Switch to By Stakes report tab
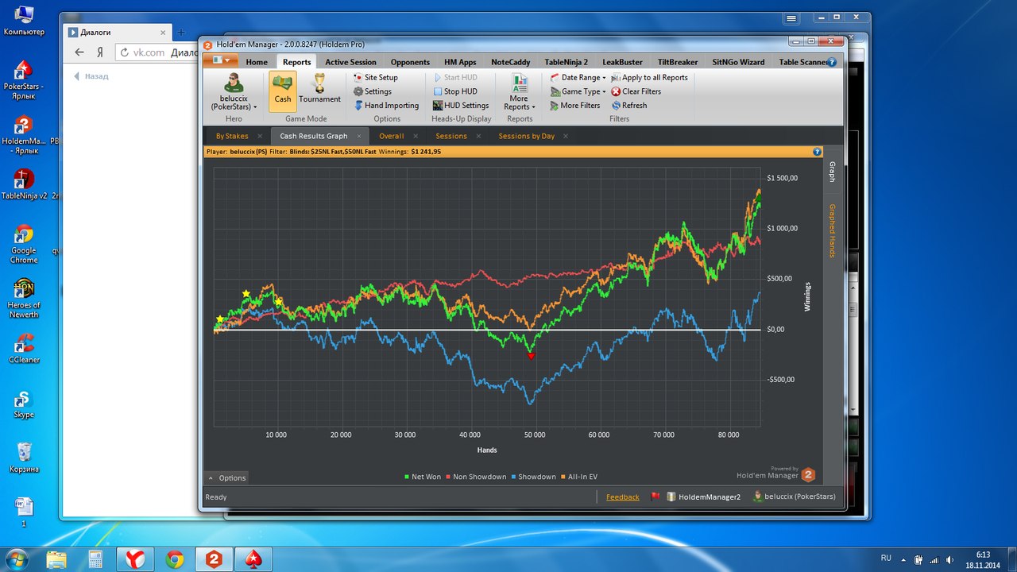Image resolution: width=1017 pixels, height=572 pixels. coord(232,136)
